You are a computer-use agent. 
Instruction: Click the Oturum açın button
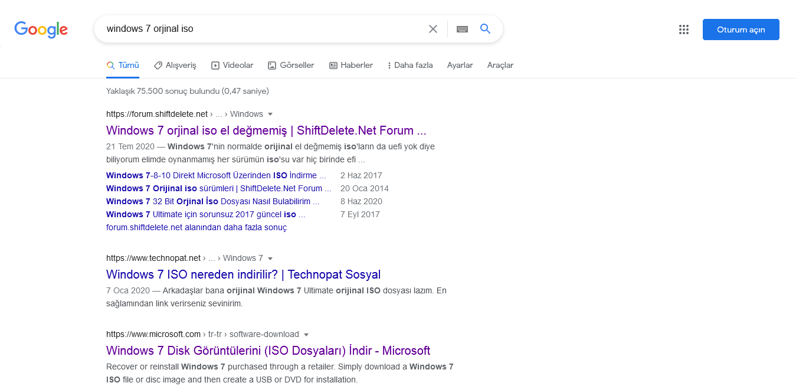pos(741,30)
